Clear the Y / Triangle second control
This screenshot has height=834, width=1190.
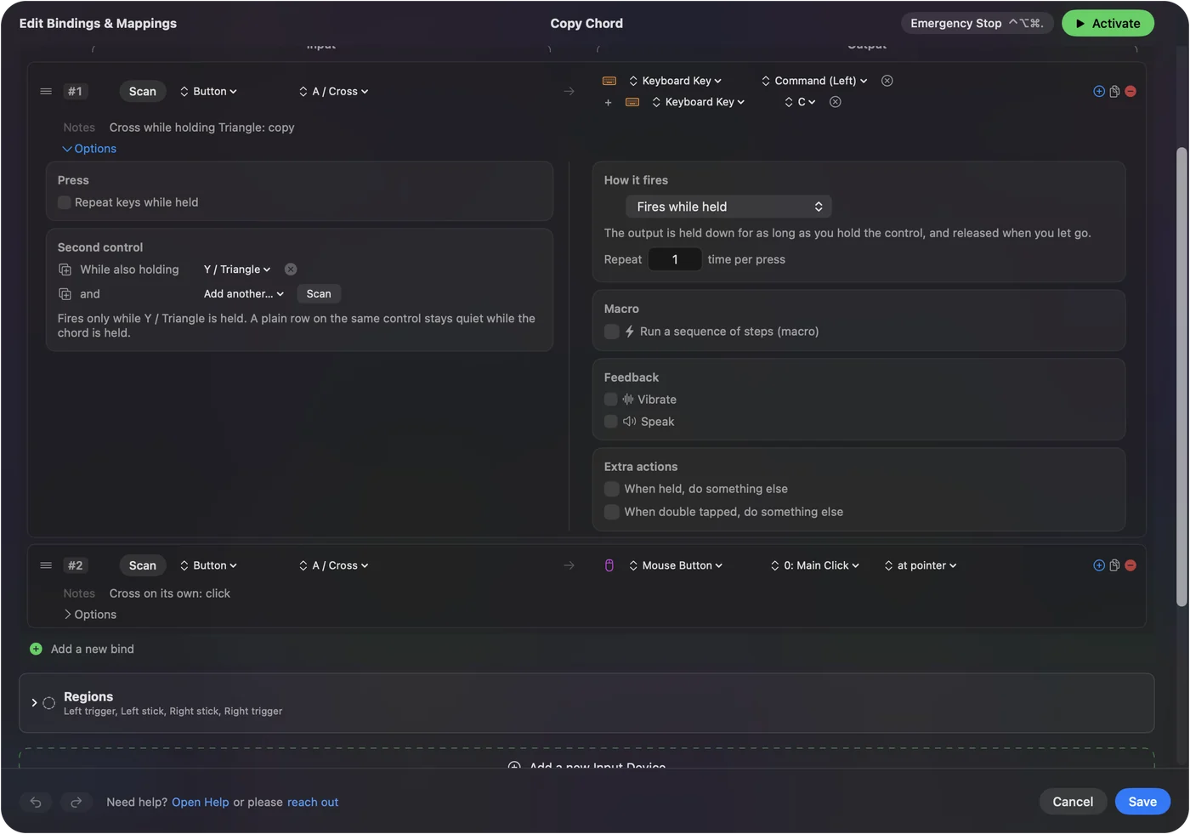(x=291, y=269)
